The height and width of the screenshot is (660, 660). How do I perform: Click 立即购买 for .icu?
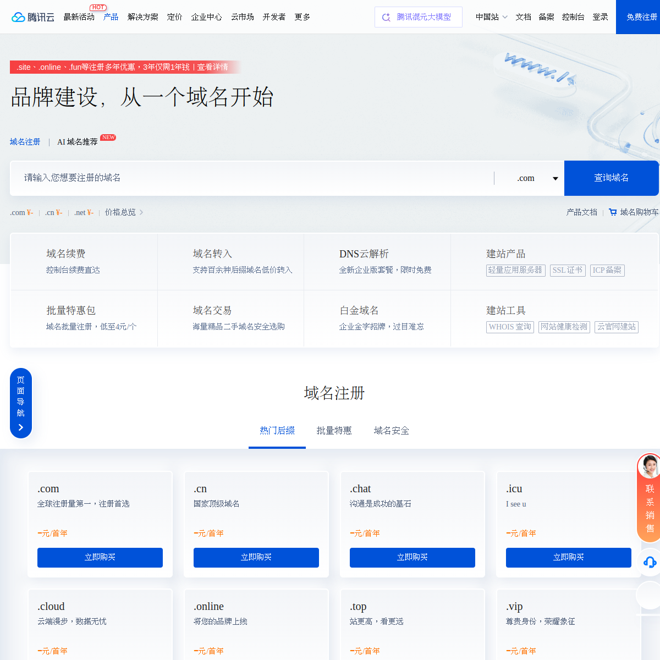click(569, 557)
